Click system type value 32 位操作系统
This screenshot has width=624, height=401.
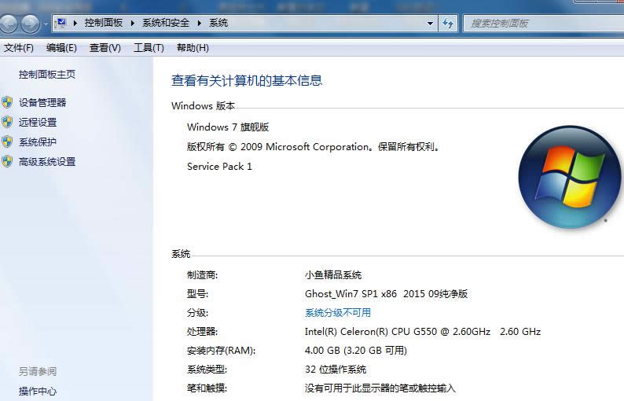point(336,369)
